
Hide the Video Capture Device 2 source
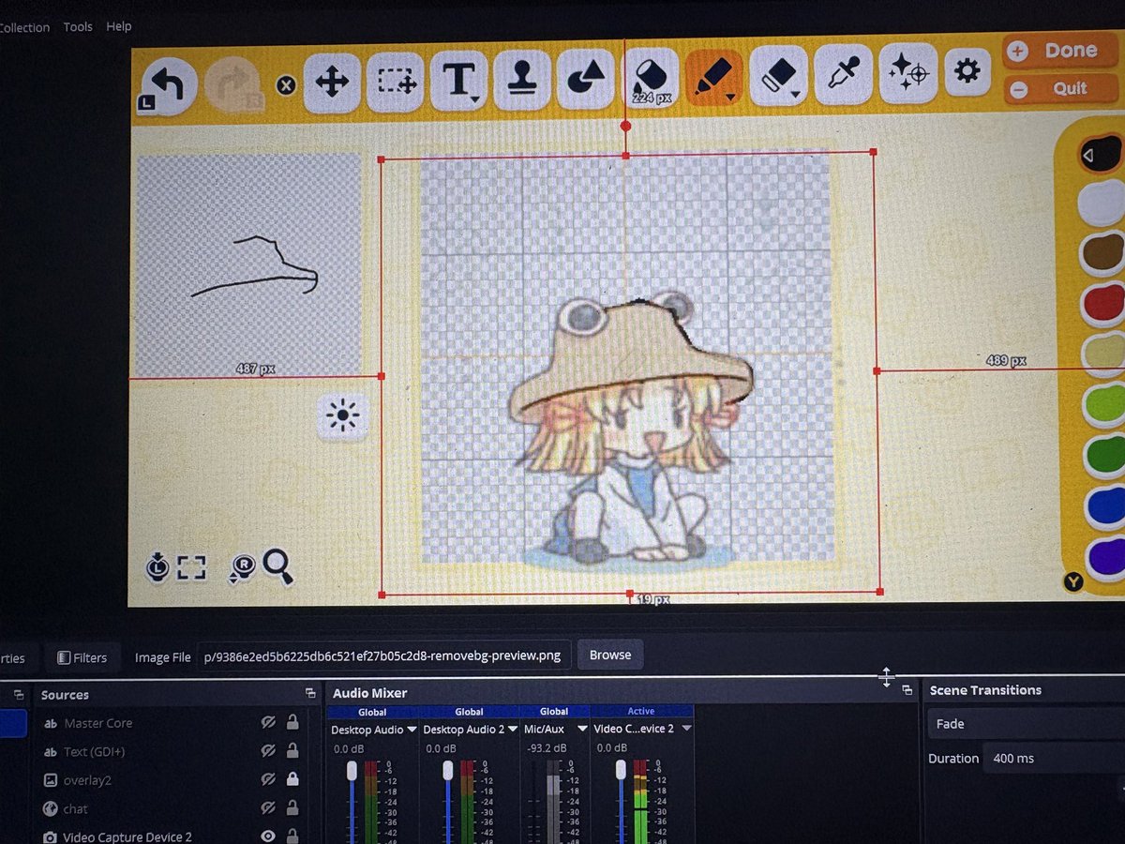(268, 836)
